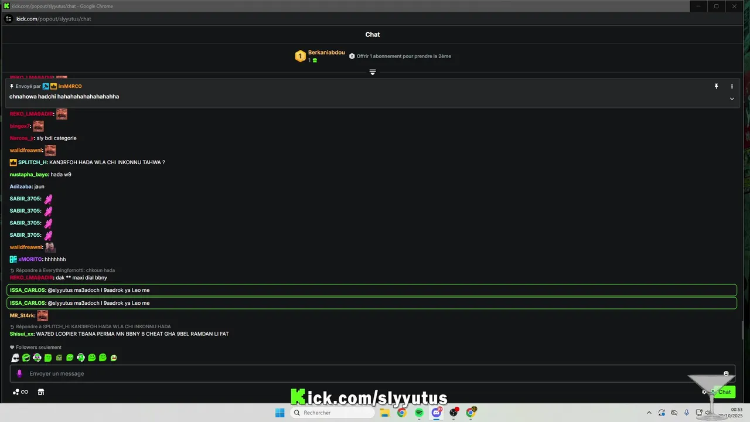Focus the 'Envoyer un message' input field
Image resolution: width=750 pixels, height=422 pixels.
click(372, 373)
